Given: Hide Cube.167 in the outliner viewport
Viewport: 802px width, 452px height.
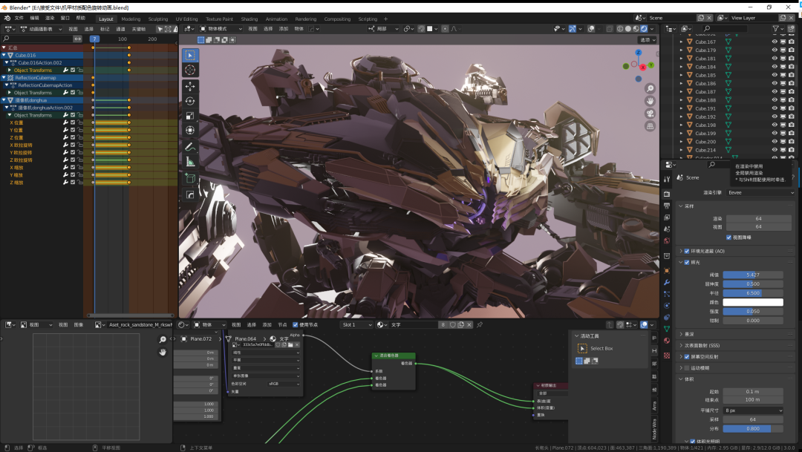Looking at the screenshot, I should click(775, 42).
